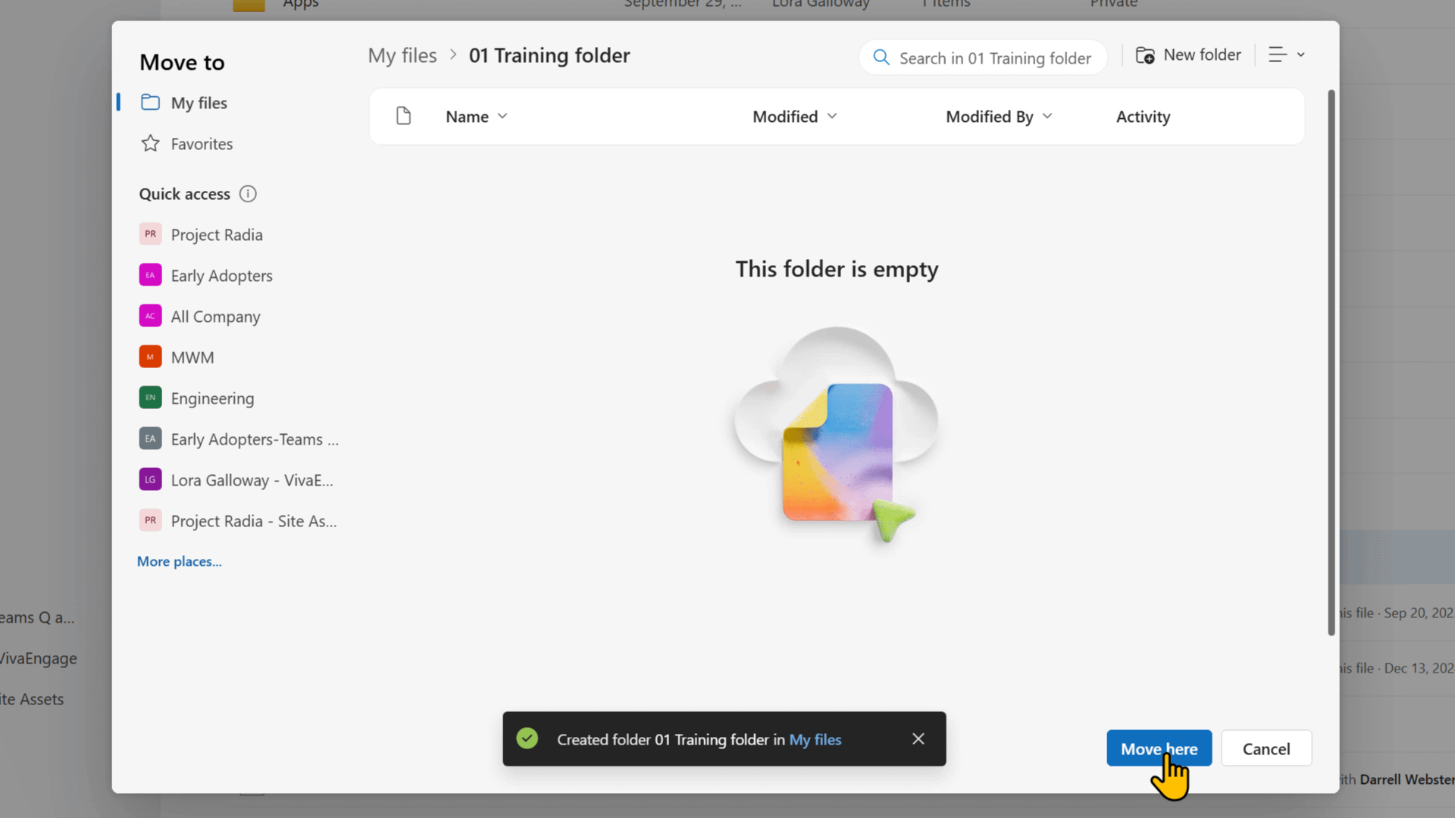Select My files in sidebar

(199, 103)
